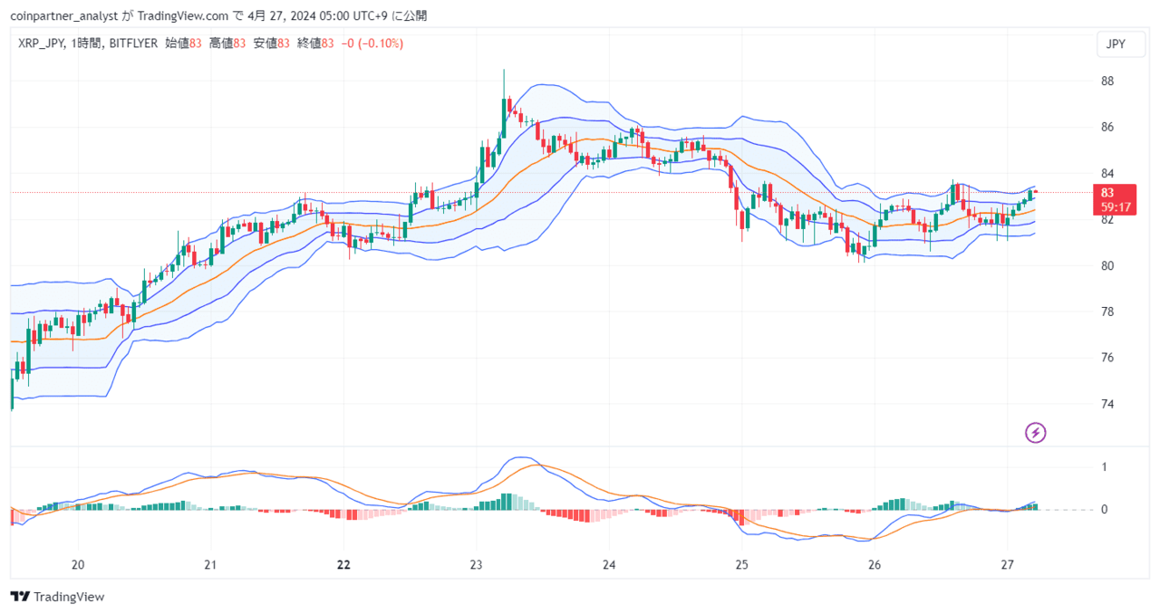Click the 86 price axis label
1160x614 pixels.
tap(1107, 128)
